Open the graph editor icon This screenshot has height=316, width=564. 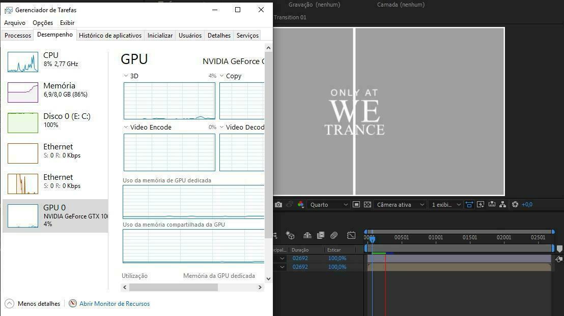(x=351, y=236)
